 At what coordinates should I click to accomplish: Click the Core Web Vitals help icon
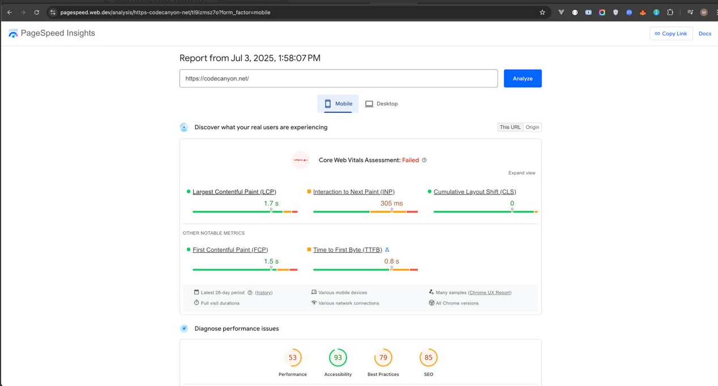pos(424,160)
